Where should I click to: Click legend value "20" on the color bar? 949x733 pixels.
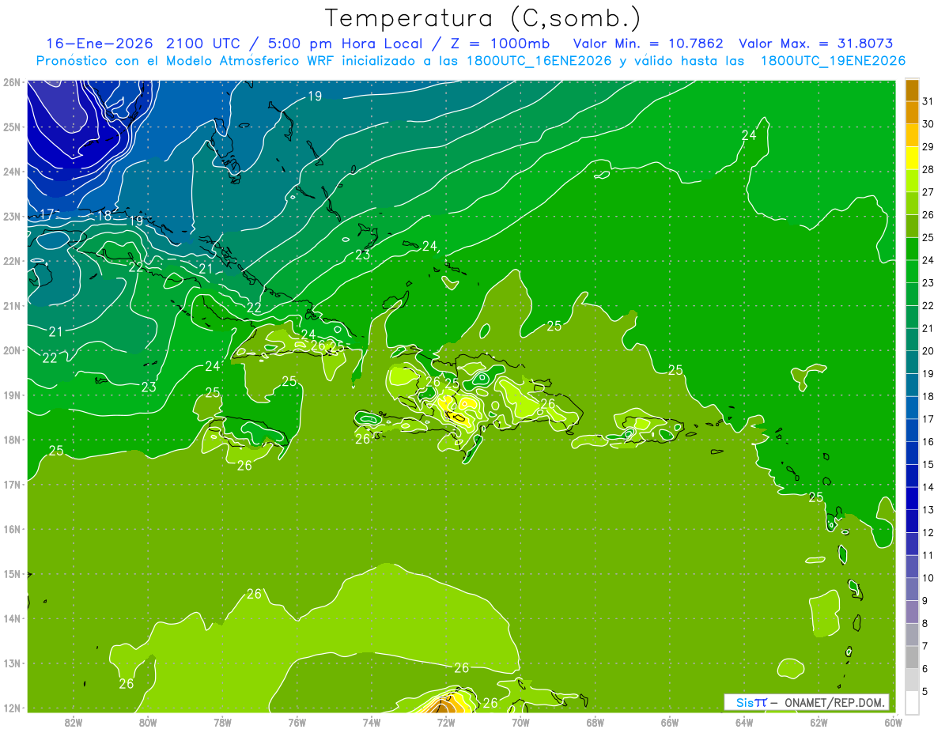point(928,351)
